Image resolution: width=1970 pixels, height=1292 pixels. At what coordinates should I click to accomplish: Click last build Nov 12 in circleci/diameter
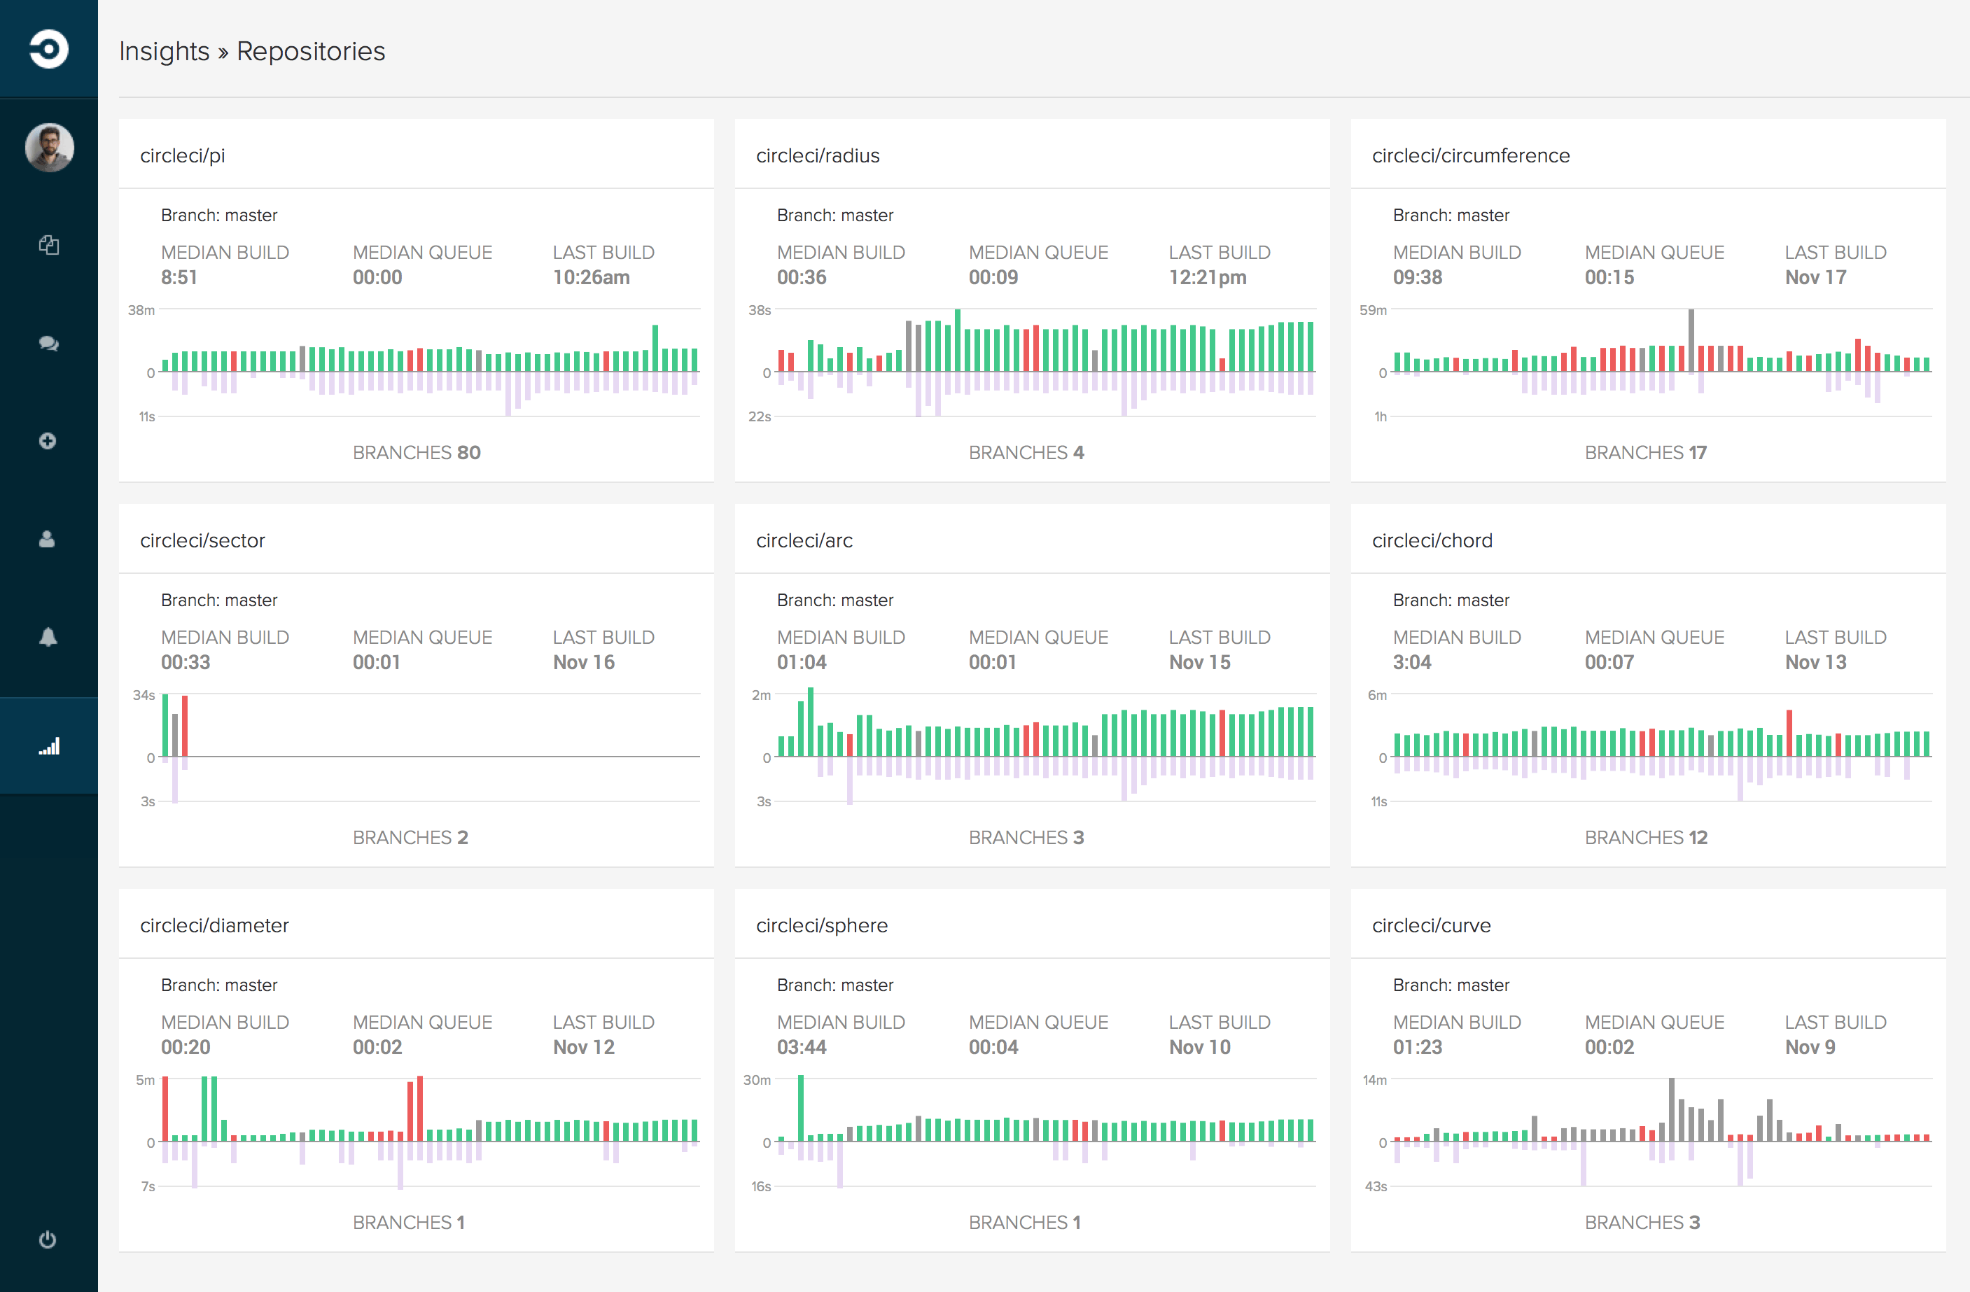pos(584,1047)
